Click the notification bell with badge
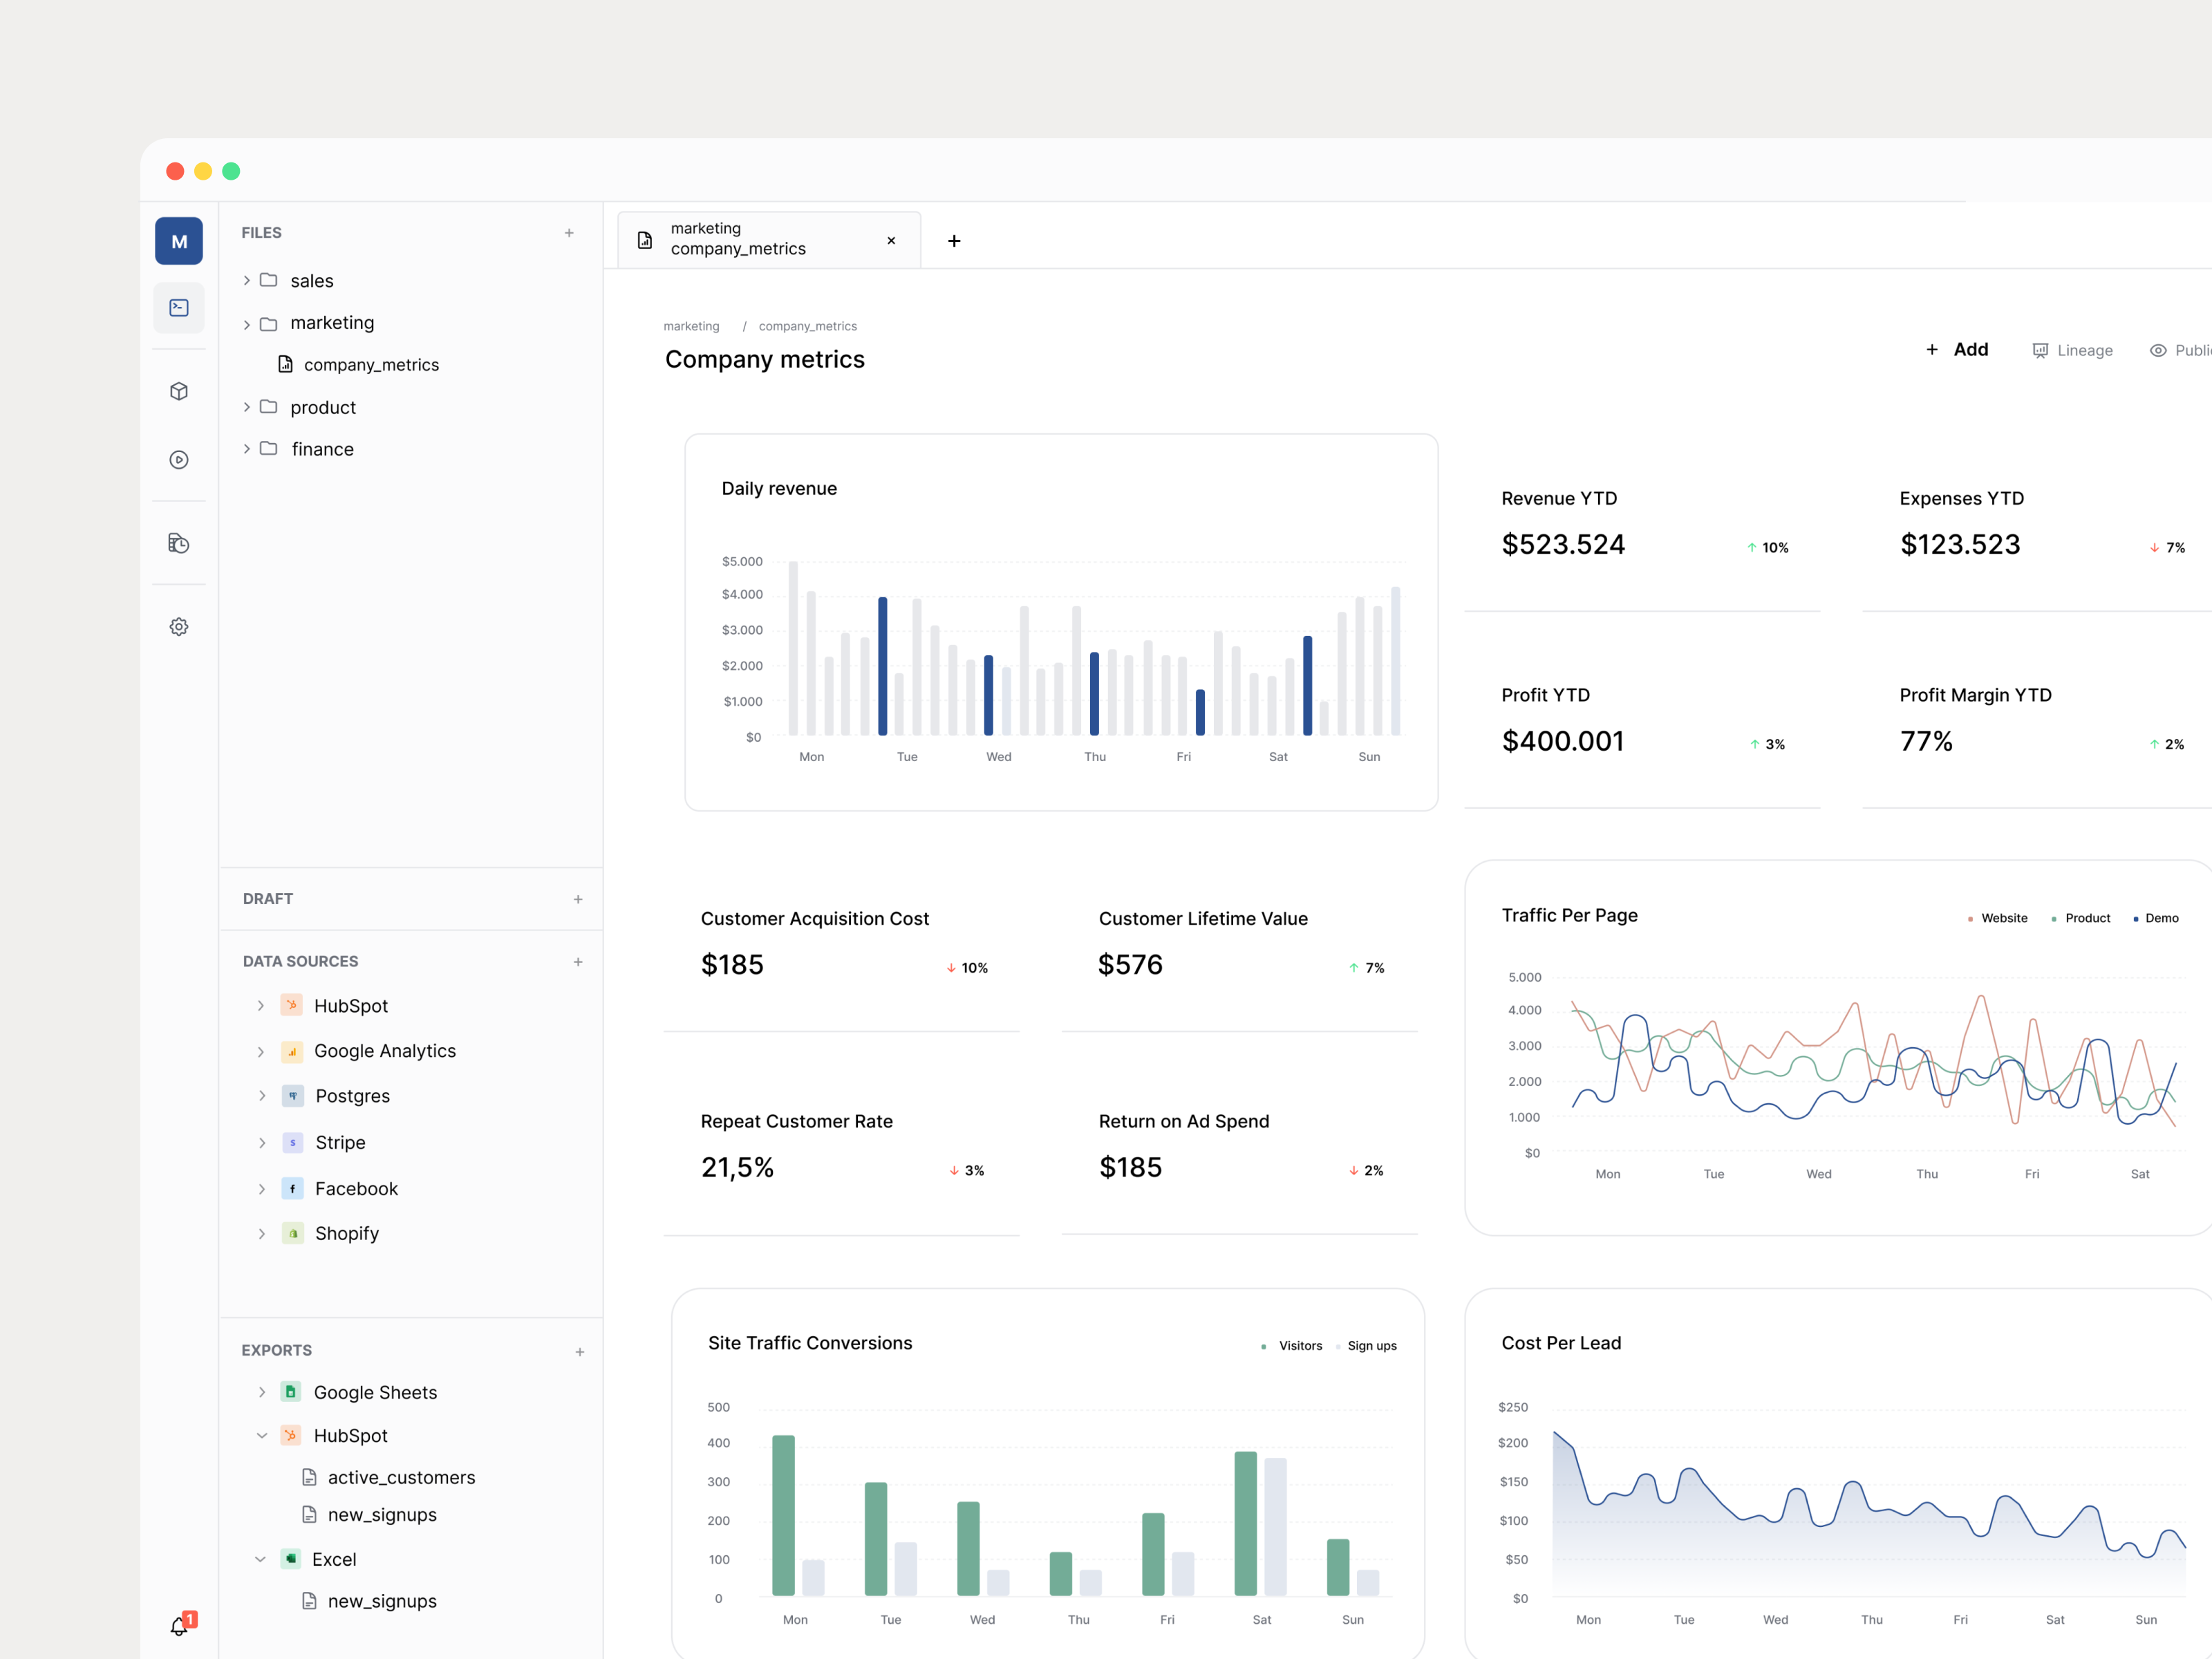Image resolution: width=2212 pixels, height=1659 pixels. [179, 1624]
